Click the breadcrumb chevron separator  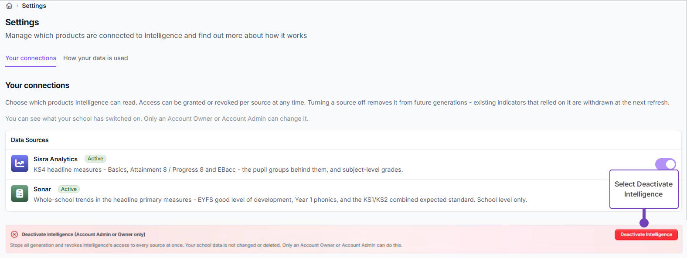click(x=17, y=6)
